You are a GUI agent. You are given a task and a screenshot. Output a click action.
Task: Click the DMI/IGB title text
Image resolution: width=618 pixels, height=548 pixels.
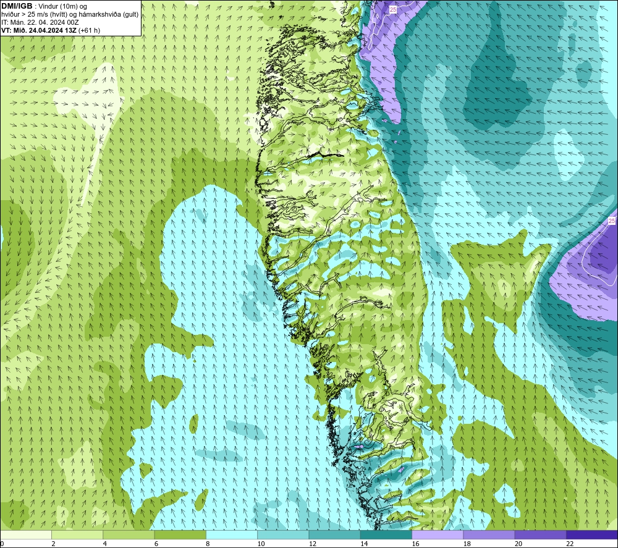point(17,6)
